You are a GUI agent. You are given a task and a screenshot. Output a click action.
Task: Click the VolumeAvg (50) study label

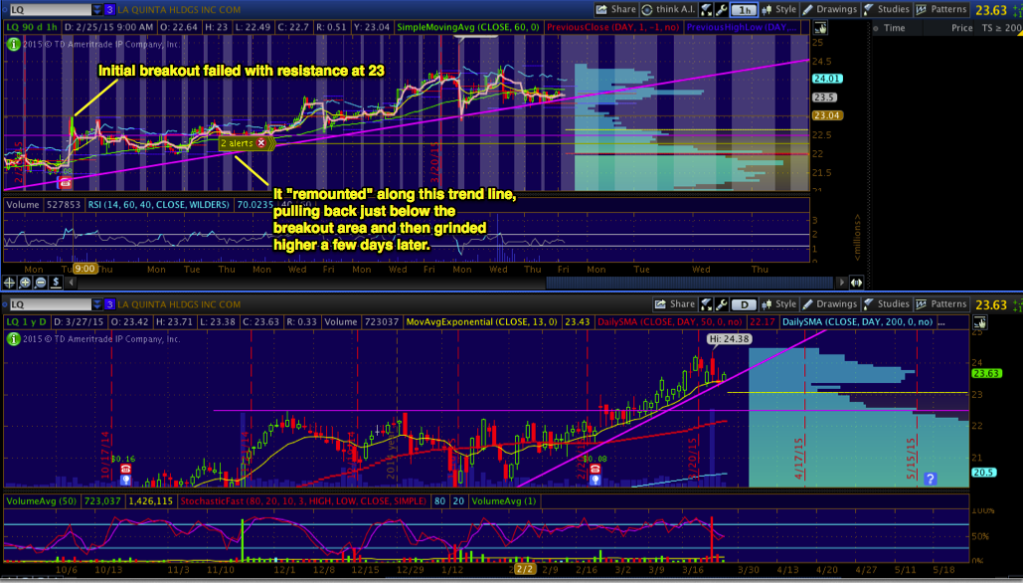(x=41, y=501)
